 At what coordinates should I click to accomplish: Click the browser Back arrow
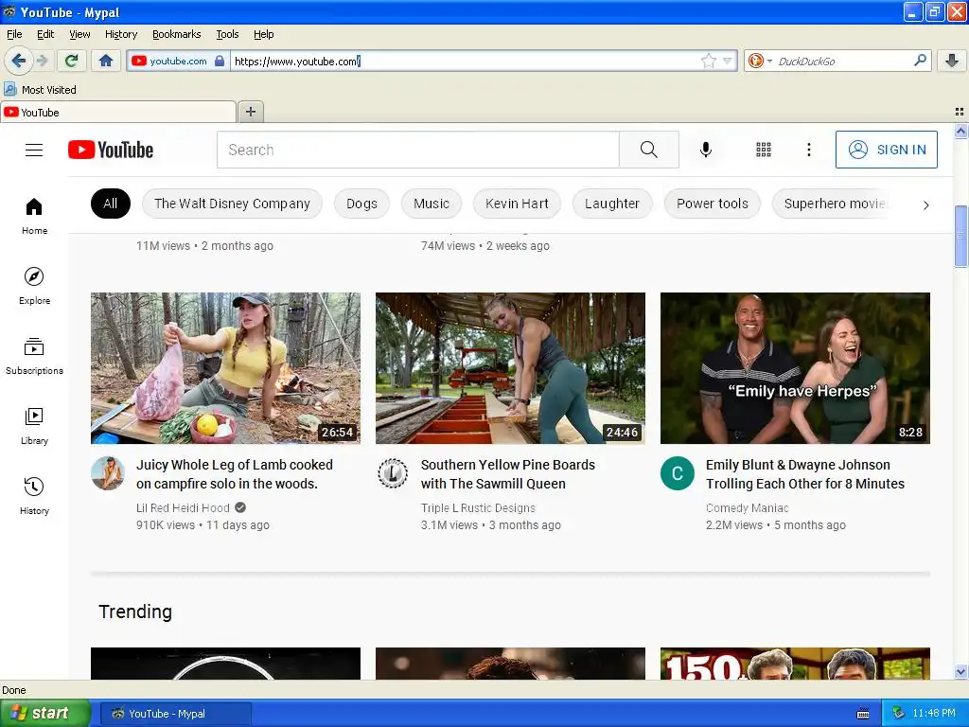point(19,61)
